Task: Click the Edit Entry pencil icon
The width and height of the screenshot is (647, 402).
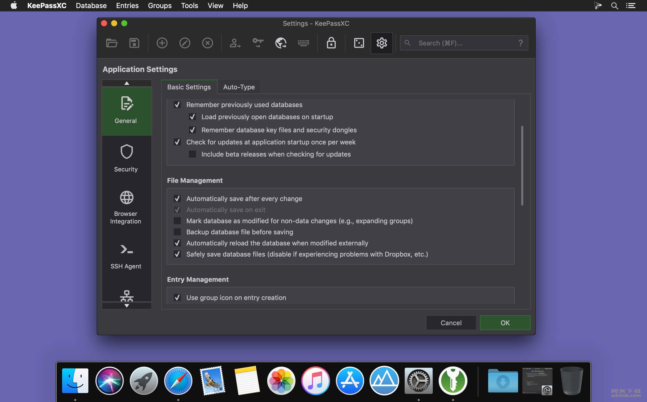Action: pyautogui.click(x=185, y=43)
